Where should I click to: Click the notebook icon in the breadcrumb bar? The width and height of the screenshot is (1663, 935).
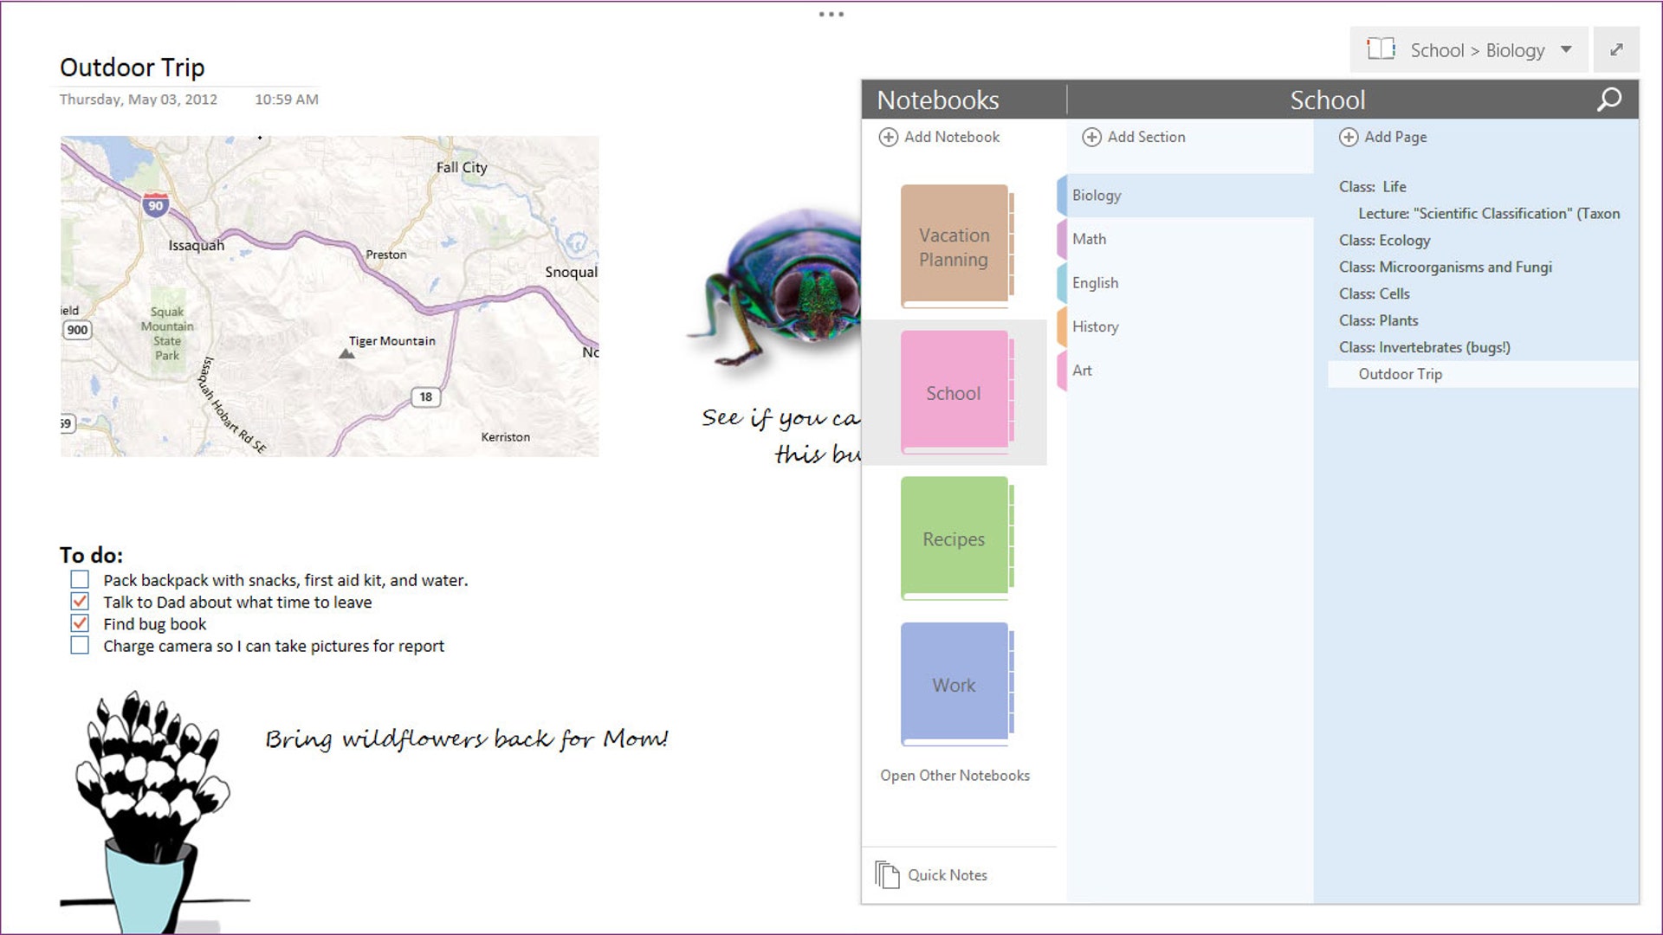coord(1383,49)
